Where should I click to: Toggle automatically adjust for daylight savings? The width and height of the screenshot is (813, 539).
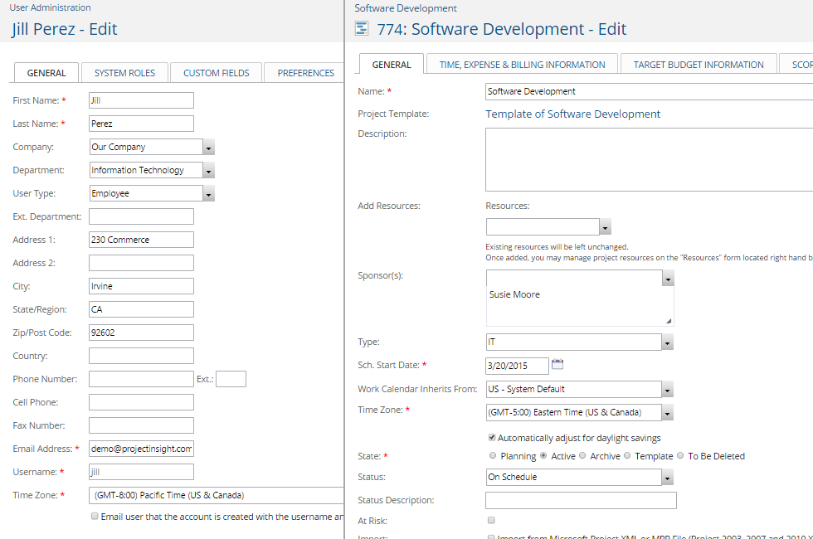491,437
